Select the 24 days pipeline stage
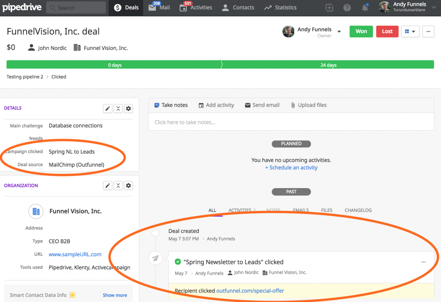 coord(328,65)
